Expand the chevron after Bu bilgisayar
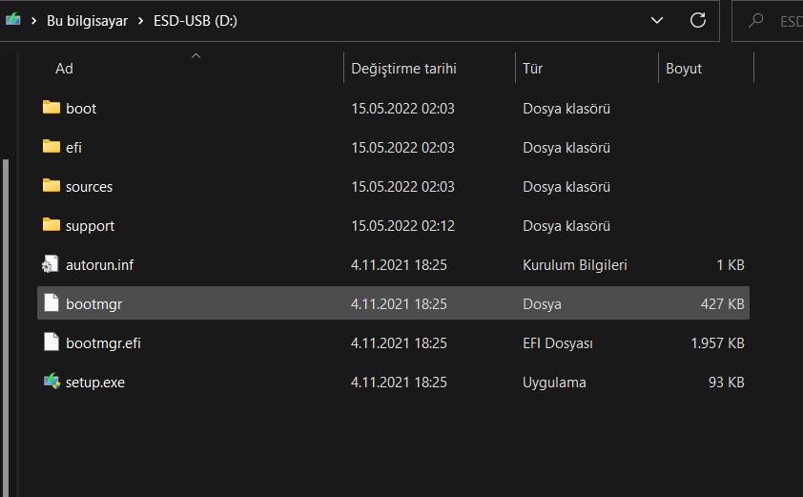This screenshot has width=803, height=497. pyautogui.click(x=140, y=21)
